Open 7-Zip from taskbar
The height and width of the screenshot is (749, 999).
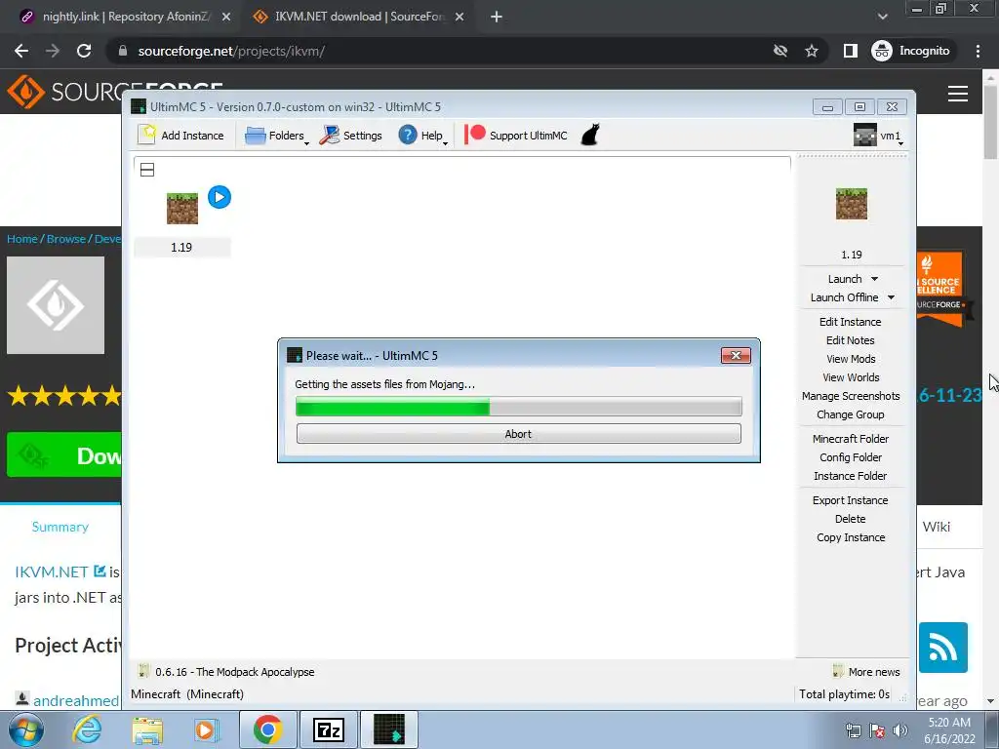click(x=329, y=729)
